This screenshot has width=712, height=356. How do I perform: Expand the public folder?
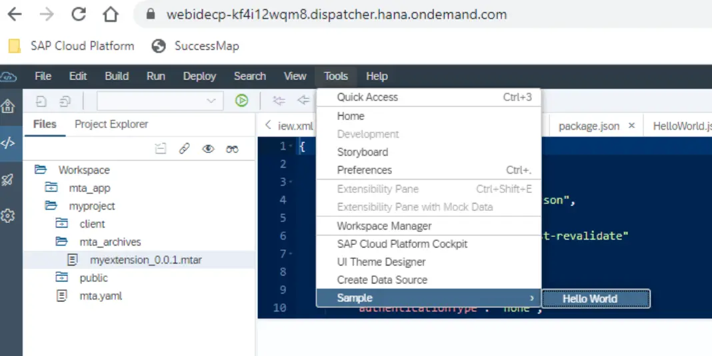click(62, 277)
